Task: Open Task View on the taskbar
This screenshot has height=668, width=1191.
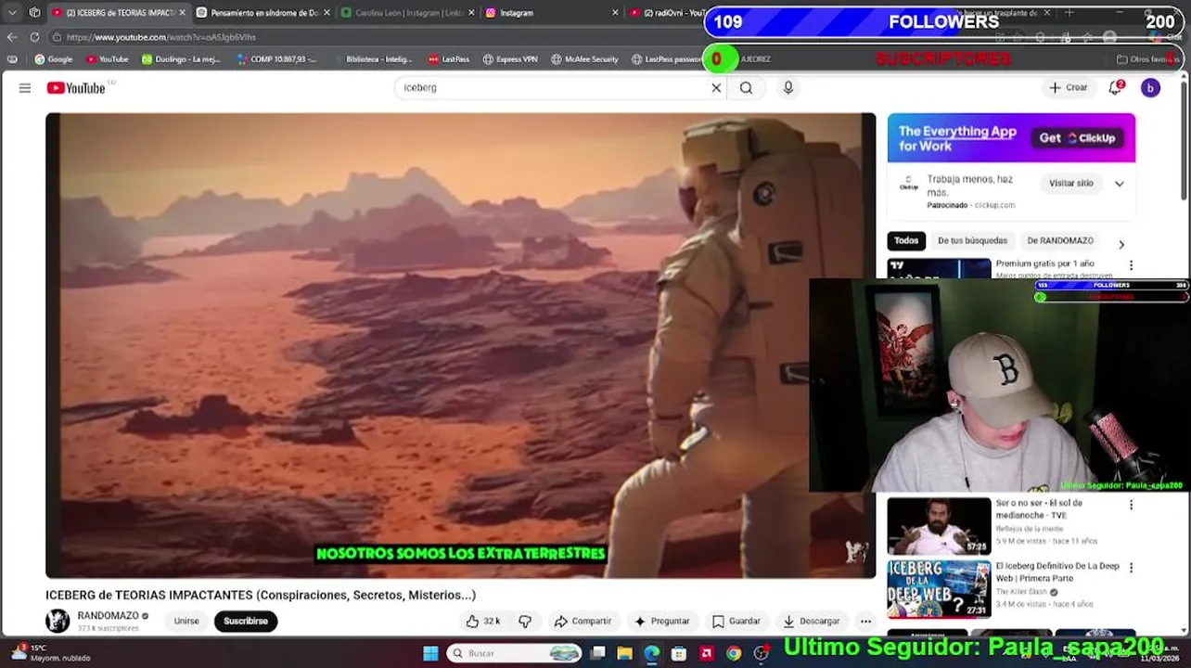Action: coord(598,653)
